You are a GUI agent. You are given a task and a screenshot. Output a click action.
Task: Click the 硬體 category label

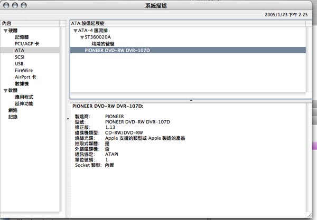click(13, 31)
